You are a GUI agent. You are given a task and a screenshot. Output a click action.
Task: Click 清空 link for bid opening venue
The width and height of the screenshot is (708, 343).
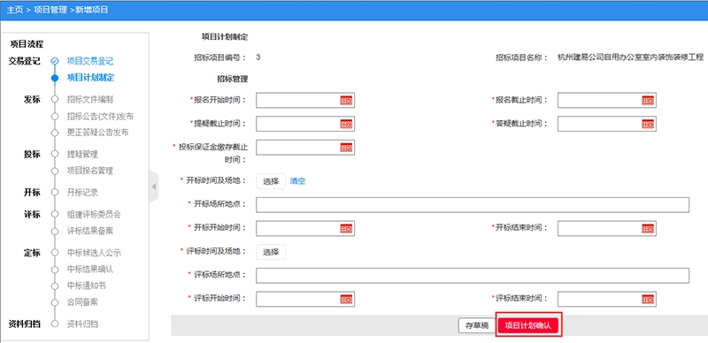(x=297, y=181)
